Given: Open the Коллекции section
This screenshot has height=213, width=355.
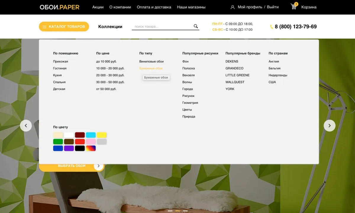Looking at the screenshot, I should pyautogui.click(x=110, y=27).
